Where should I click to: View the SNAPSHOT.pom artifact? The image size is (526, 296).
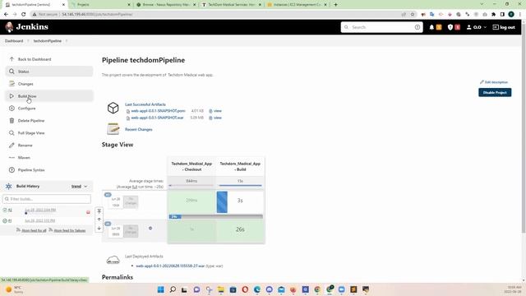(x=218, y=111)
